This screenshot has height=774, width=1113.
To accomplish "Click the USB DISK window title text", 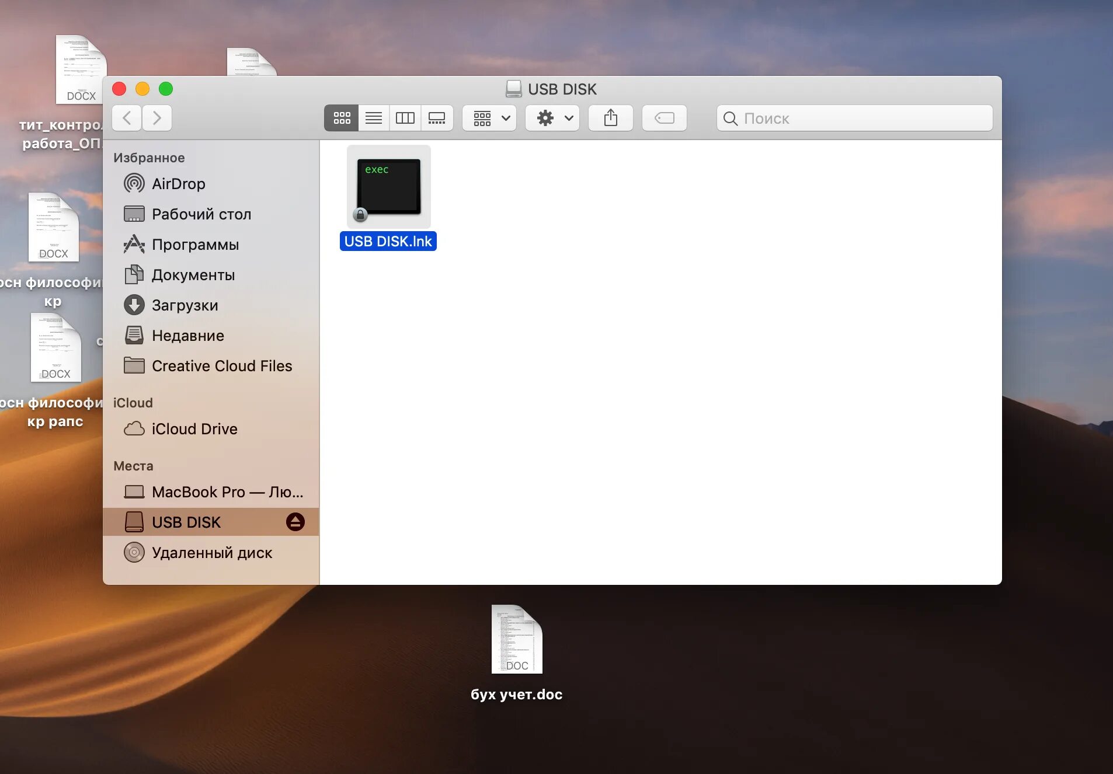I will 562,89.
